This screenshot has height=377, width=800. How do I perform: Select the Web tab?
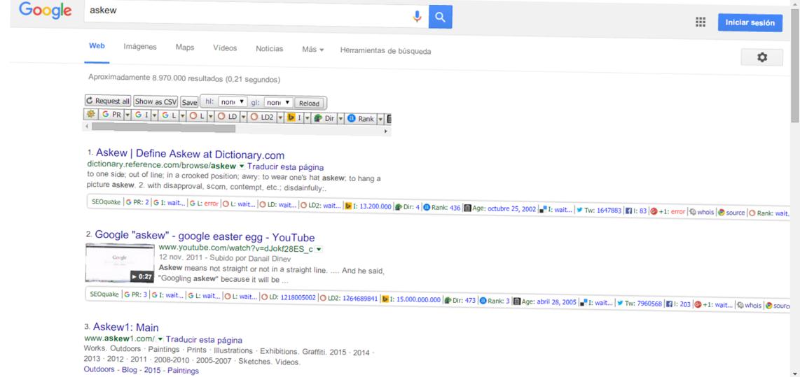pyautogui.click(x=97, y=46)
